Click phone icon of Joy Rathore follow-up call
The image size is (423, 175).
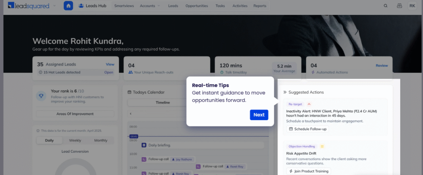(144, 159)
